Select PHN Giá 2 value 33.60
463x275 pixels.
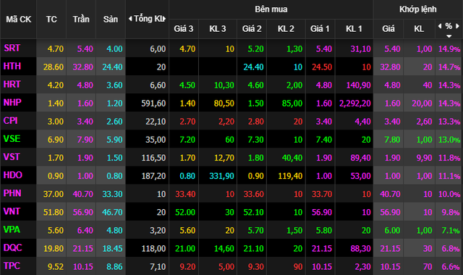(x=254, y=194)
